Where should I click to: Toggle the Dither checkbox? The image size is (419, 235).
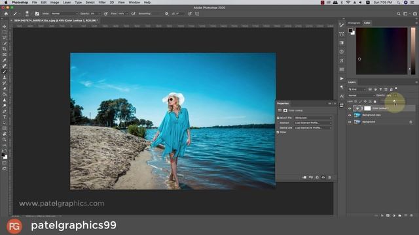[278, 132]
